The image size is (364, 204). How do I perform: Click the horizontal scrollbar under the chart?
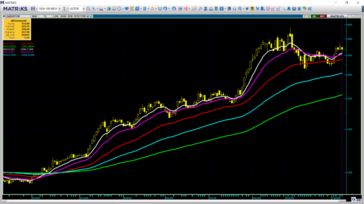click(174, 200)
